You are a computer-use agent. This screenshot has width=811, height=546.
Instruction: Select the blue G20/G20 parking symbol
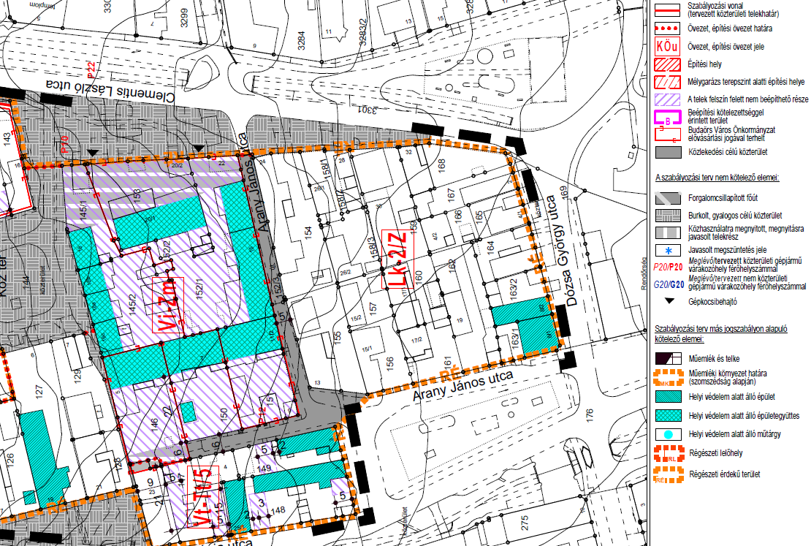pyautogui.click(x=669, y=284)
